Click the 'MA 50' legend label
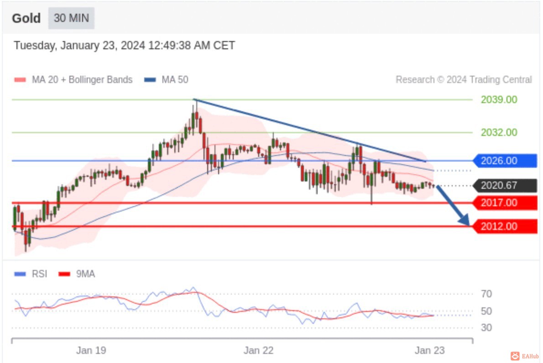The height and width of the screenshot is (363, 543). click(x=175, y=80)
